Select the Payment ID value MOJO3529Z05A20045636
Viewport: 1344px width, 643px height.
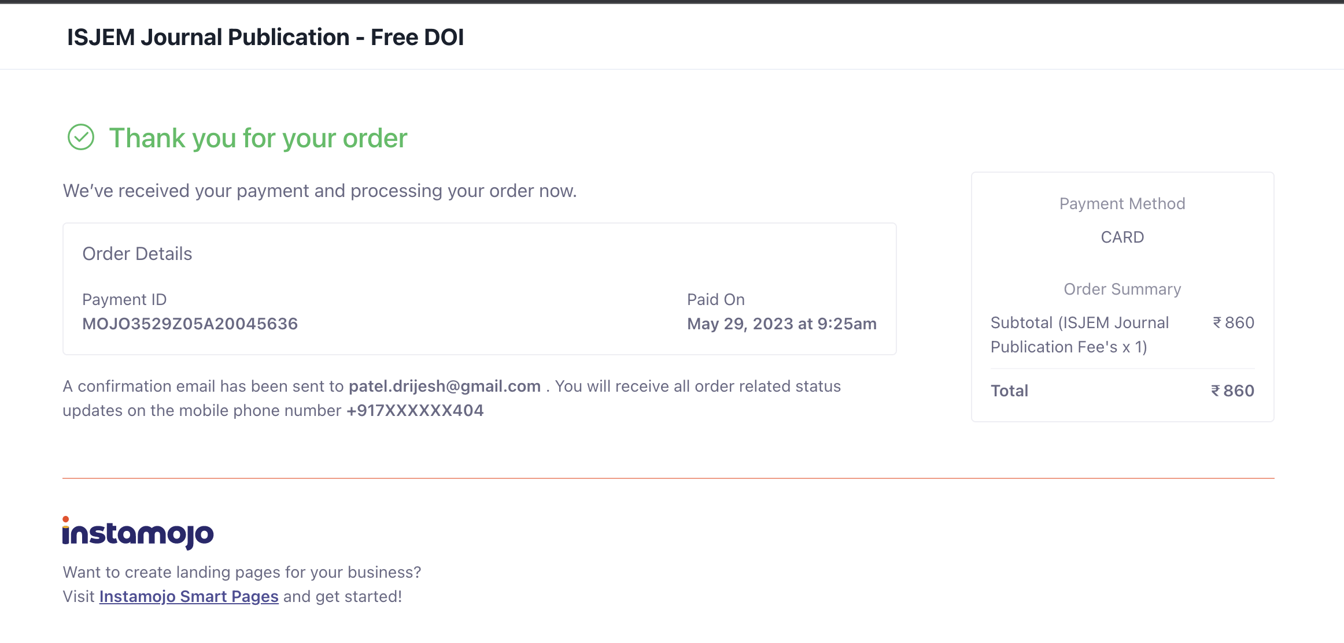click(x=190, y=324)
